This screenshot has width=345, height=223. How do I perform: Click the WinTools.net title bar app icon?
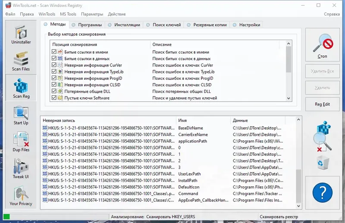(8, 5)
